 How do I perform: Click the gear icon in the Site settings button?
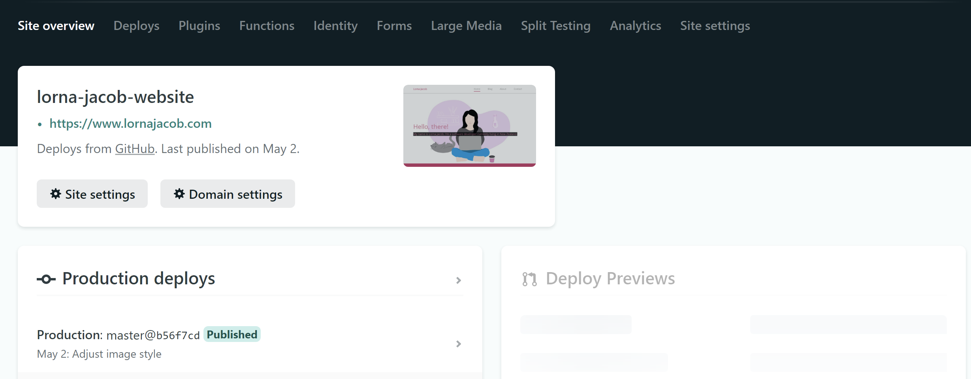click(x=56, y=194)
